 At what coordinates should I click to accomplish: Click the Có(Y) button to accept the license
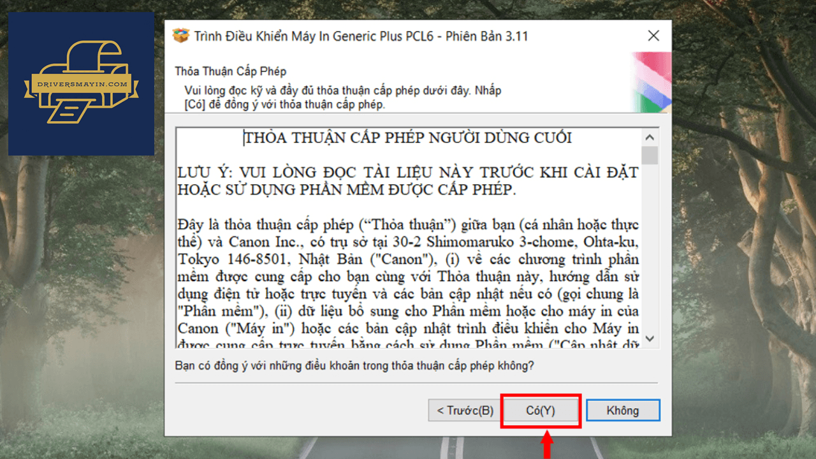point(541,411)
